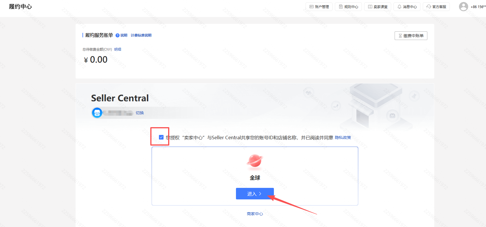Click the bell icon for 消息中心
Screen dimensions: 486x227
point(399,7)
